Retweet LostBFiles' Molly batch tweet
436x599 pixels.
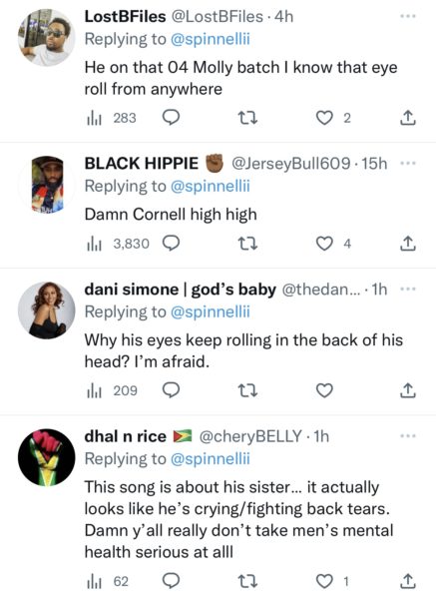click(x=247, y=118)
